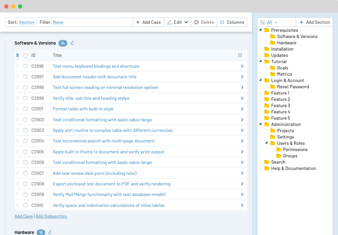
Task: Open the Search section folder icon
Action: coord(266,162)
